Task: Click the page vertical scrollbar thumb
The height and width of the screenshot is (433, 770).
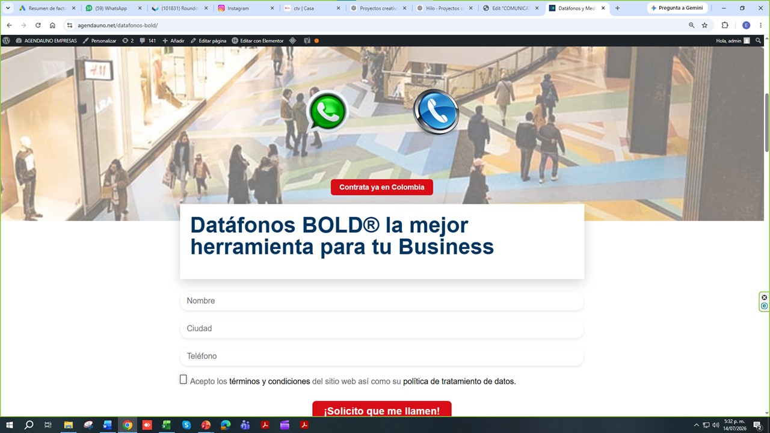Action: 766,123
